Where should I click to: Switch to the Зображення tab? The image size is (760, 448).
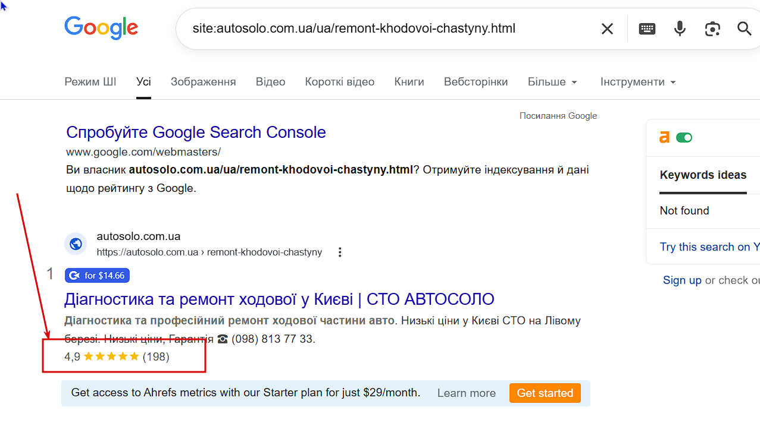[204, 82]
